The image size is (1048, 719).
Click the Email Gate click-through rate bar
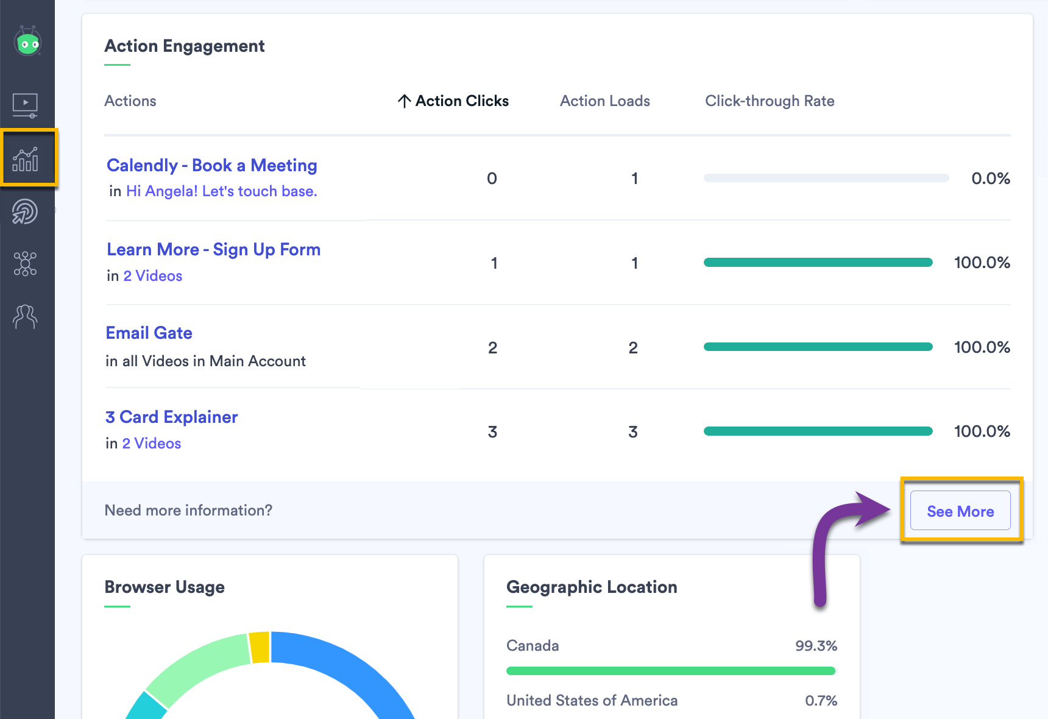click(x=818, y=347)
